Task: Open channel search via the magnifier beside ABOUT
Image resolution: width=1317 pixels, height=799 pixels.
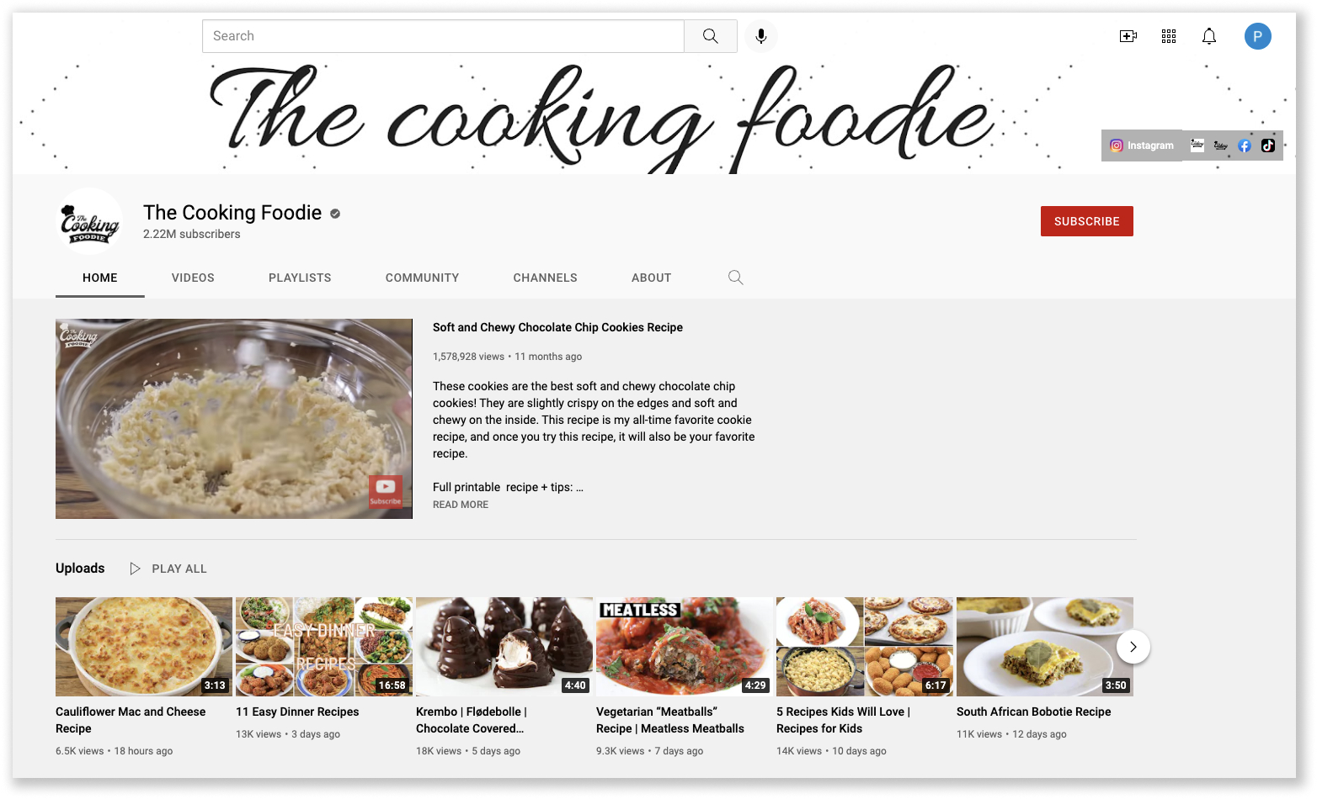Action: [735, 277]
